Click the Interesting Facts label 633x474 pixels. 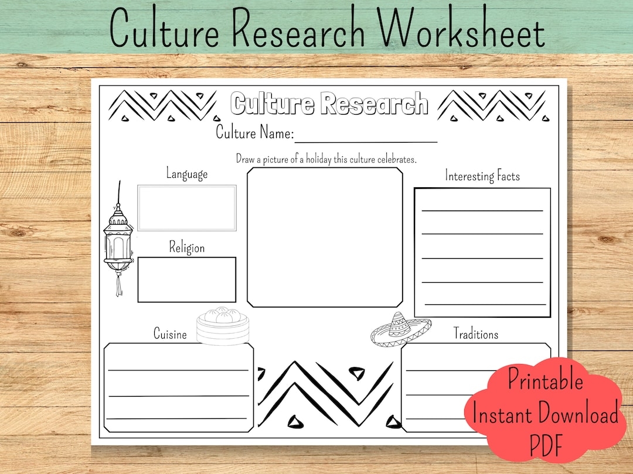point(482,176)
